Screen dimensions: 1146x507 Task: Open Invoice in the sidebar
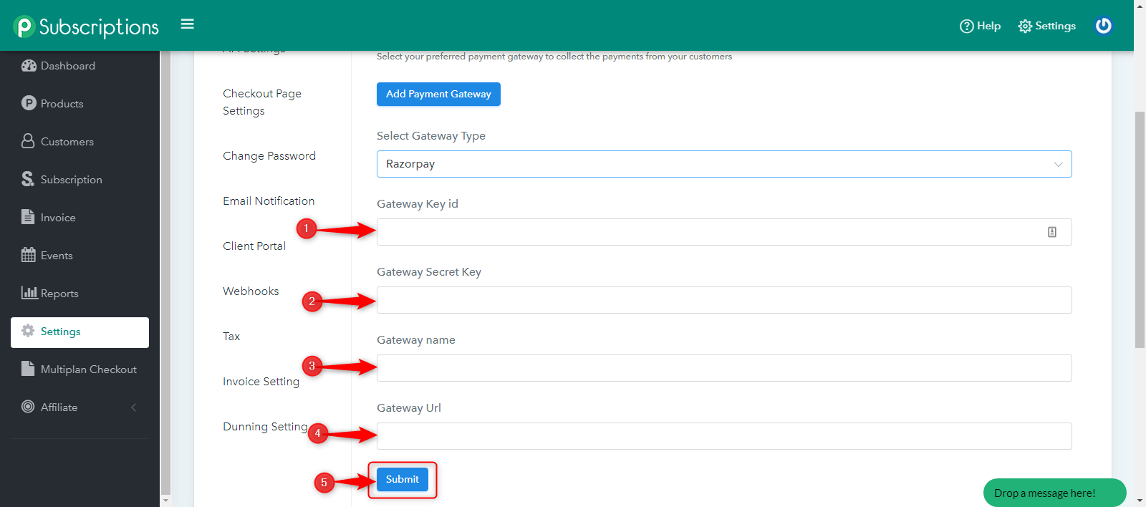80,218
